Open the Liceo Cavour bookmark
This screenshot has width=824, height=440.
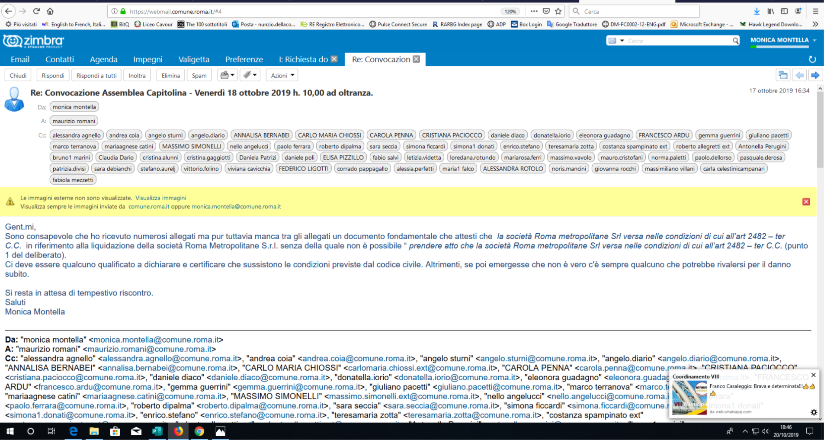point(153,24)
